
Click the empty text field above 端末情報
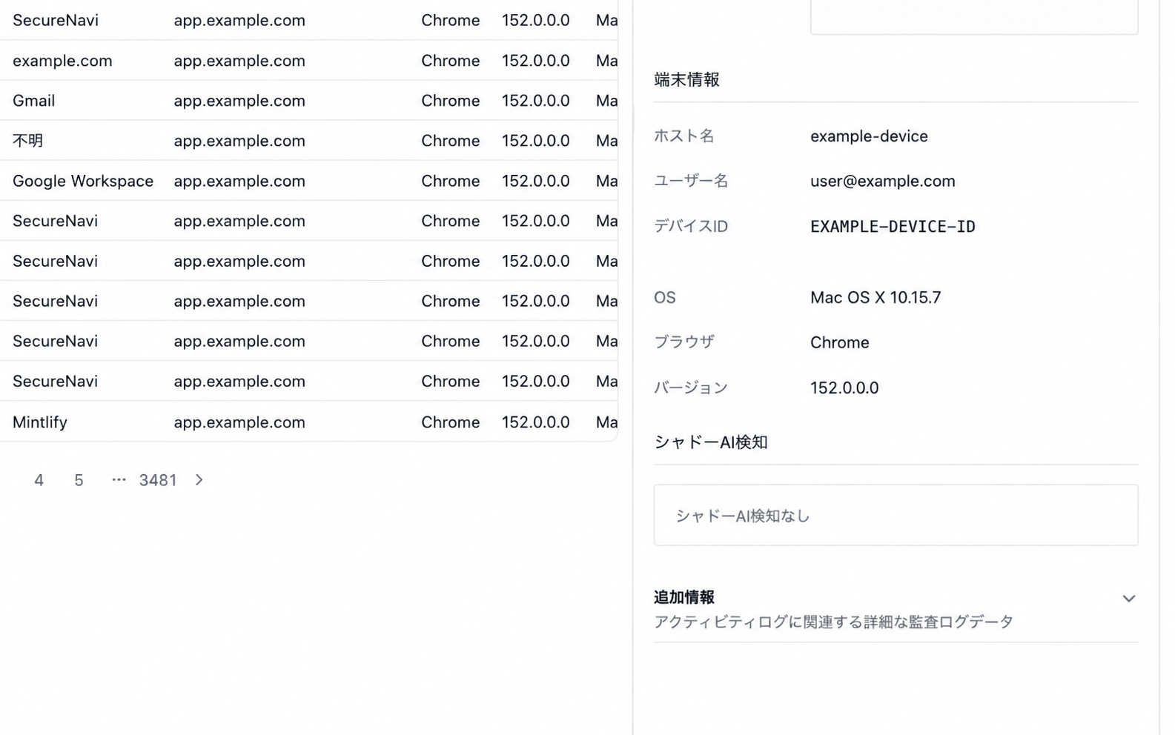coord(974,16)
